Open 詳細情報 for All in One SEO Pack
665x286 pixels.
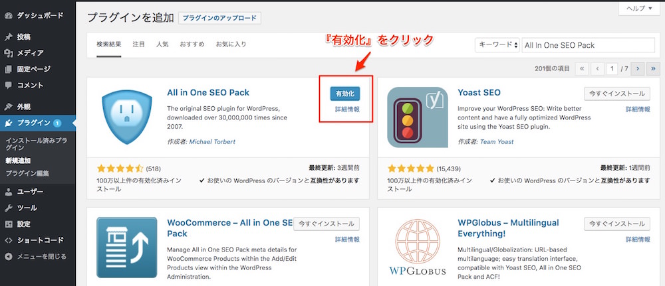347,109
